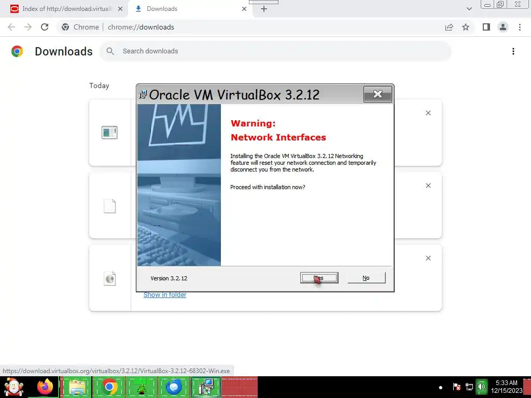This screenshot has width=531, height=398.
Task: Reload the downloads page
Action: coord(45,27)
